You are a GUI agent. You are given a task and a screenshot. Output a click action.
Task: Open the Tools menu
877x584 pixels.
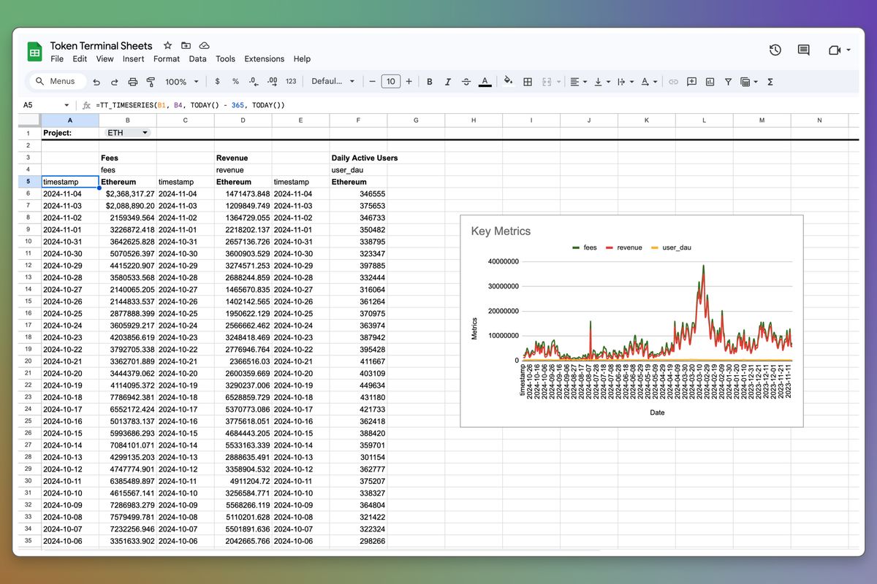225,59
